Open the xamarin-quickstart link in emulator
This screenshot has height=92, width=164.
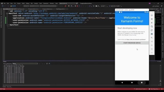click(x=136, y=39)
